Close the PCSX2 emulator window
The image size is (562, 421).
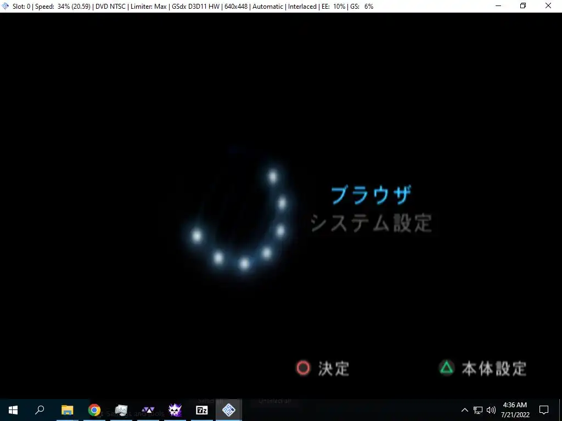click(x=548, y=5)
